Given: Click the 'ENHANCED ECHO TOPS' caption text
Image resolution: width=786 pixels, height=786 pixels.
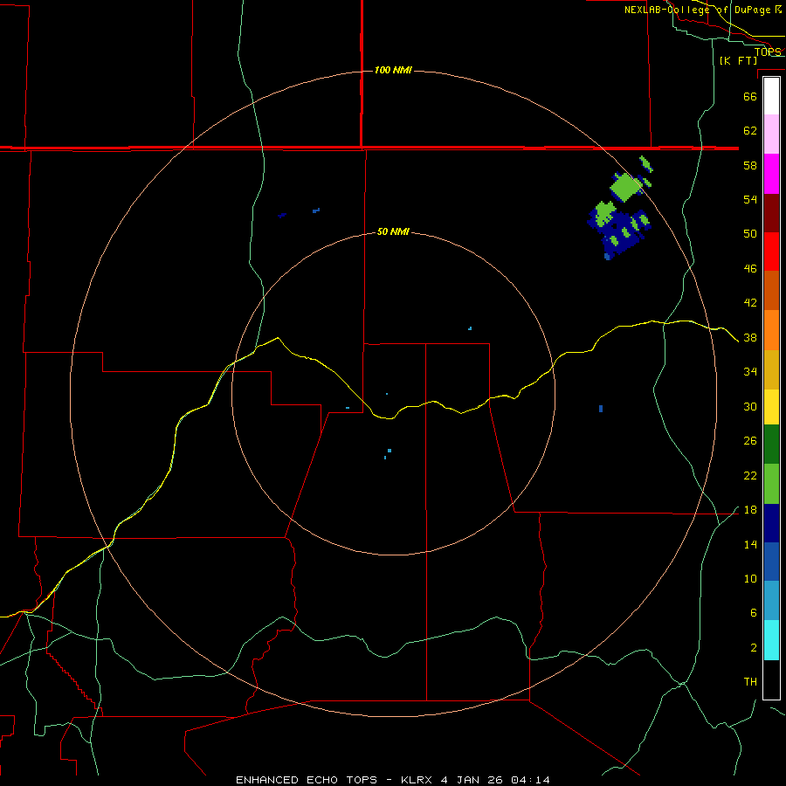Looking at the screenshot, I should click(x=307, y=780).
